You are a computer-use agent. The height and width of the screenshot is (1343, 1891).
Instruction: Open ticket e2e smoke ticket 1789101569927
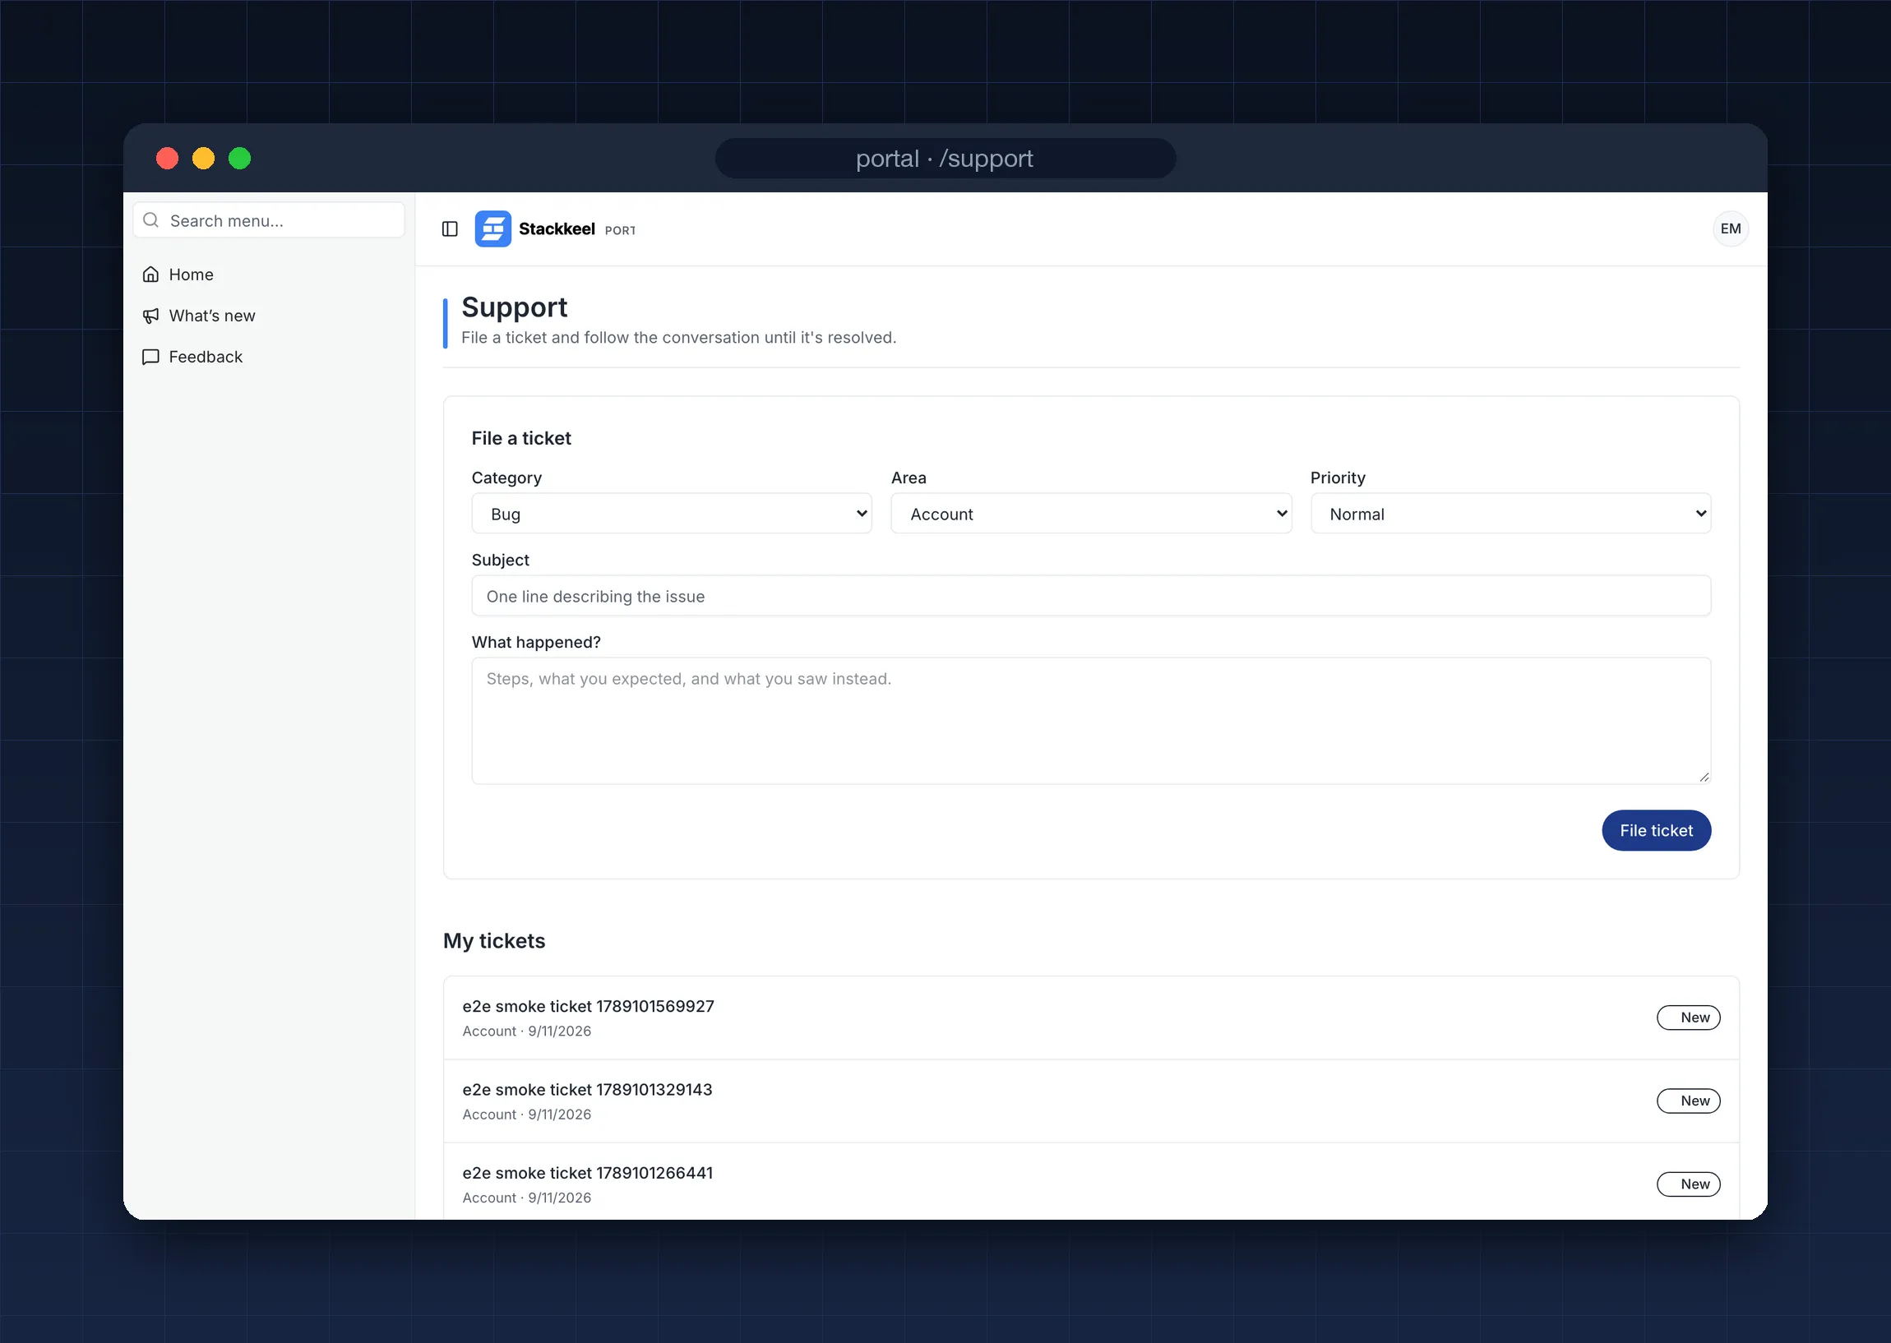pyautogui.click(x=1091, y=1018)
